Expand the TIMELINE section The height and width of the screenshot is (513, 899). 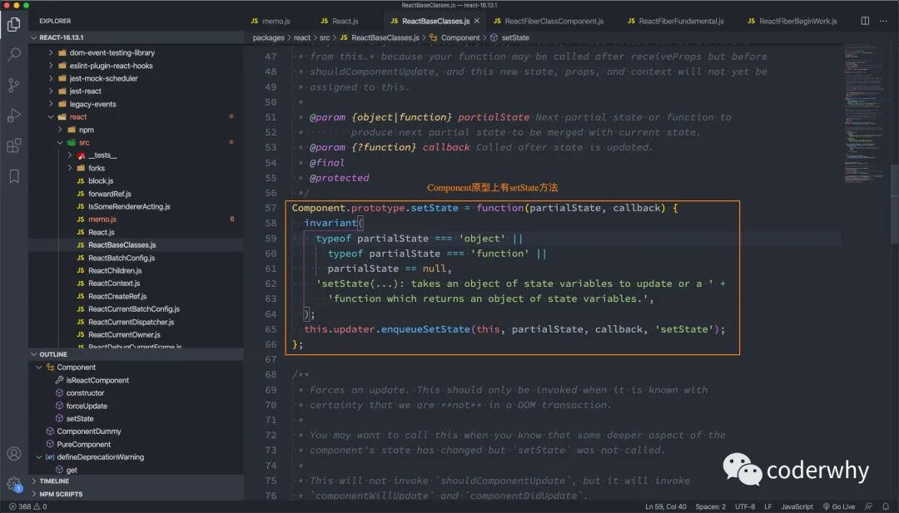(136, 481)
